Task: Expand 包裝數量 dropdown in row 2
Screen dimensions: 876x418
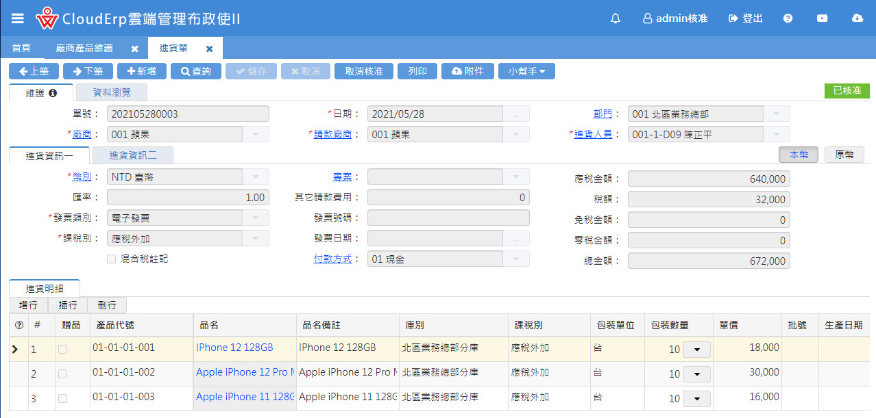Action: pyautogui.click(x=697, y=374)
